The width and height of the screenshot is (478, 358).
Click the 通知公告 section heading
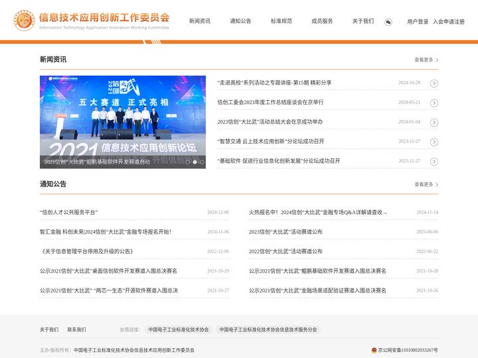coord(53,184)
